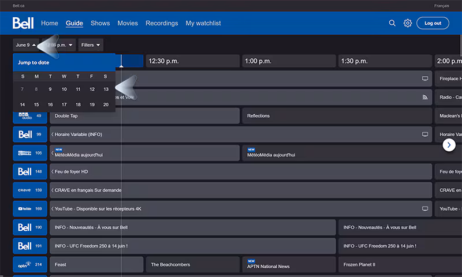Image resolution: width=462 pixels, height=277 pixels.
Task: Click the radio feed icon in second row
Action: [x=425, y=97]
